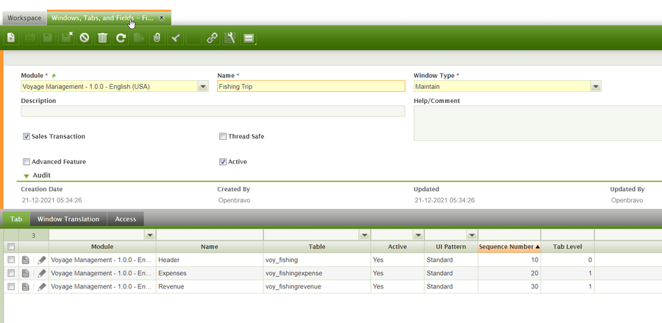Click the new record toolbar icon
This screenshot has height=323, width=662.
click(x=11, y=38)
